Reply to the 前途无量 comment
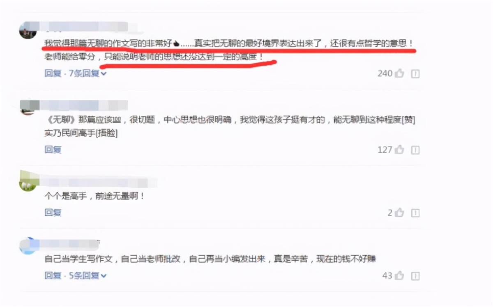 click(53, 213)
